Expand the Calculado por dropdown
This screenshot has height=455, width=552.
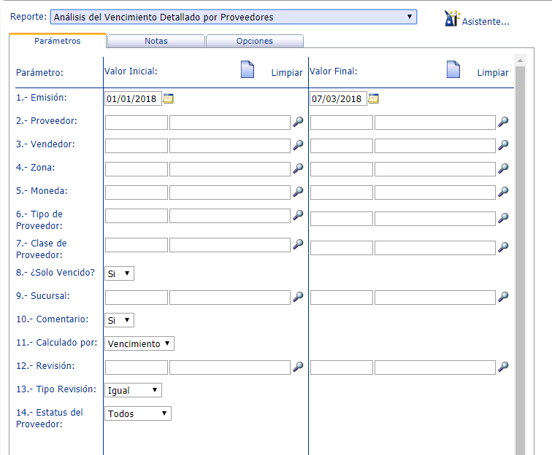coord(139,343)
